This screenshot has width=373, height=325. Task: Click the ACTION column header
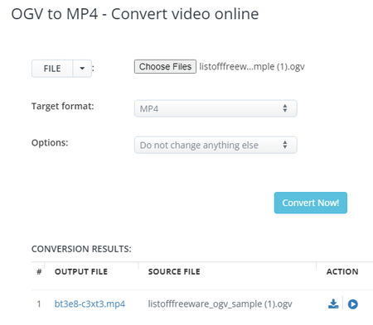coord(342,271)
